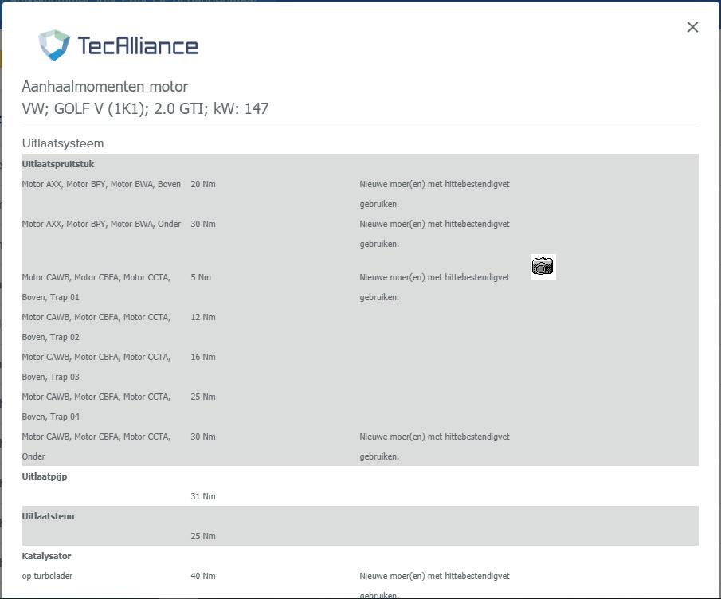Viewport: 721px width, 599px height.
Task: Click the 16 Nm torque value
Action: tap(203, 357)
